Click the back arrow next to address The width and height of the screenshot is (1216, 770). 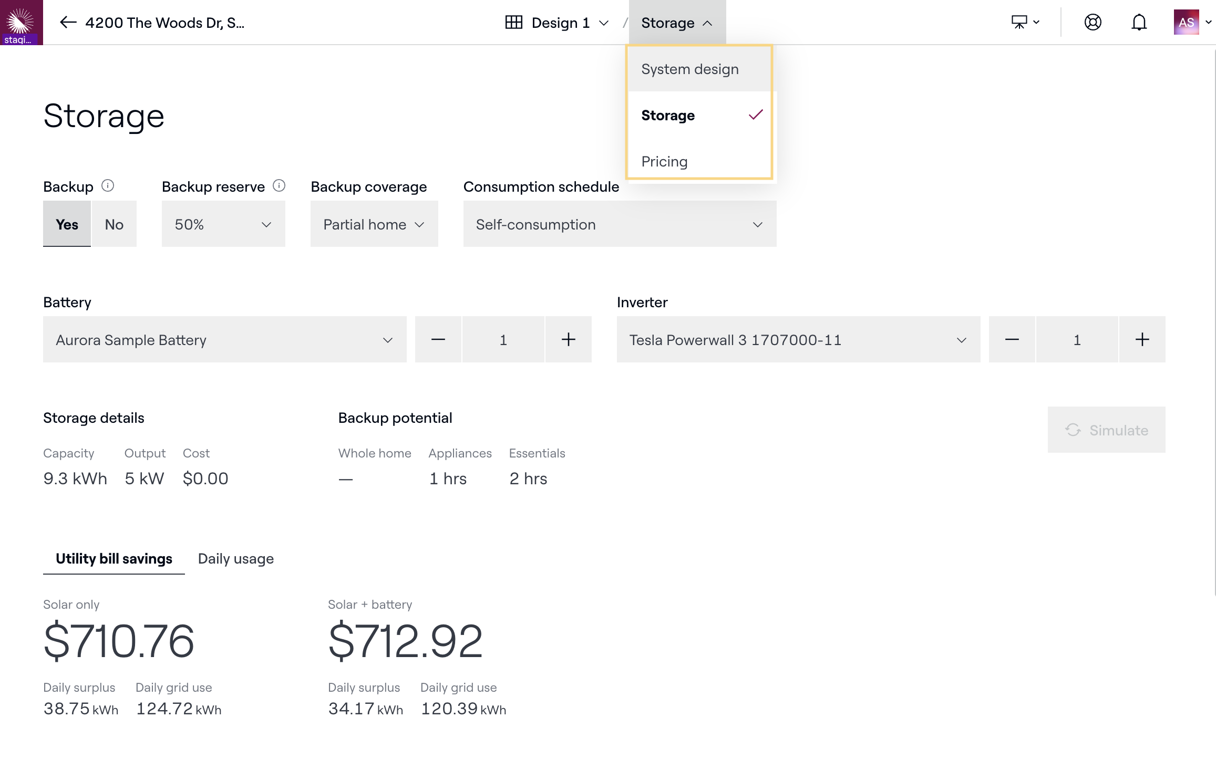[68, 22]
